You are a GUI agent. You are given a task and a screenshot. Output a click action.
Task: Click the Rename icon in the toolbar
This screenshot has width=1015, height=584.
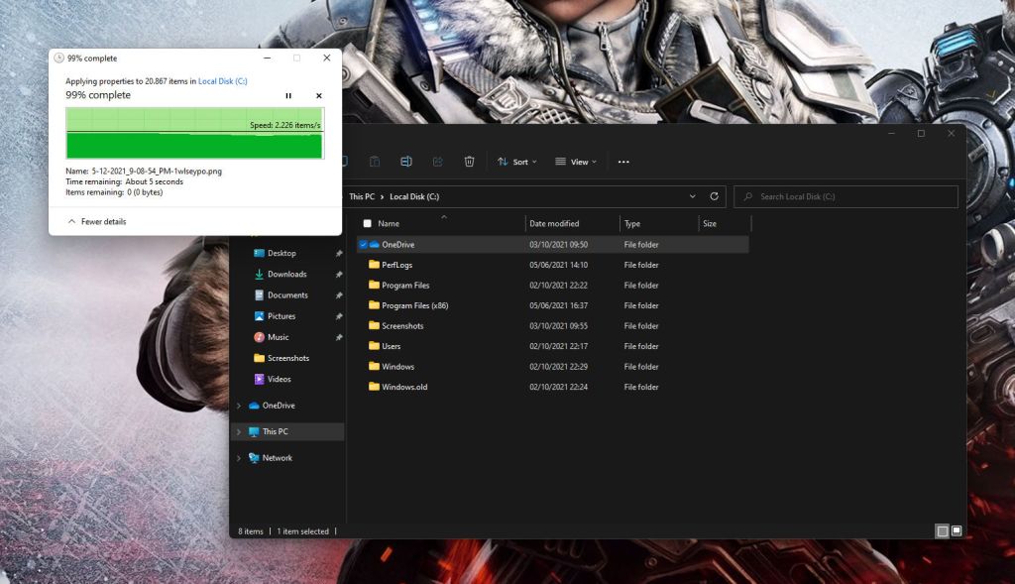click(x=406, y=162)
